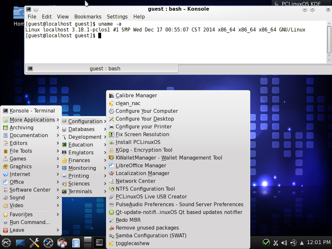Select Configuration submenu entry

84,122
